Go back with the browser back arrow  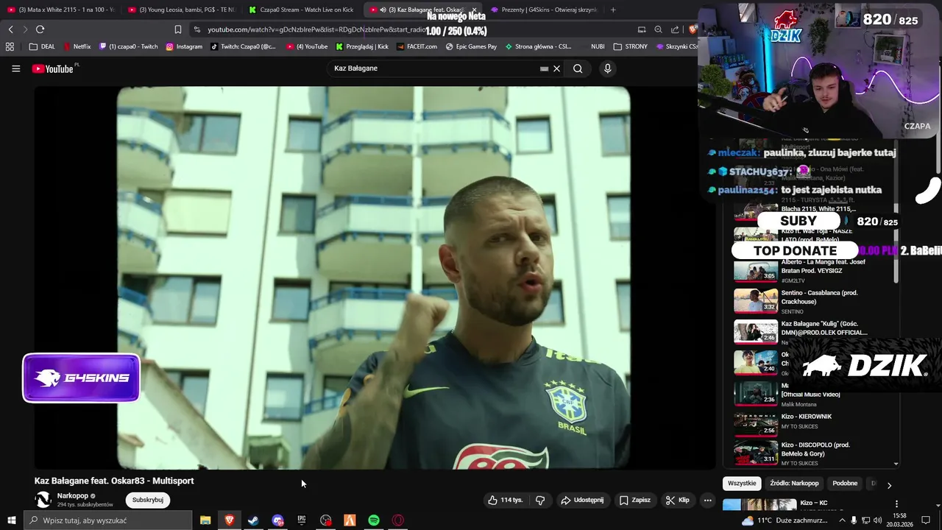pyautogui.click(x=10, y=29)
